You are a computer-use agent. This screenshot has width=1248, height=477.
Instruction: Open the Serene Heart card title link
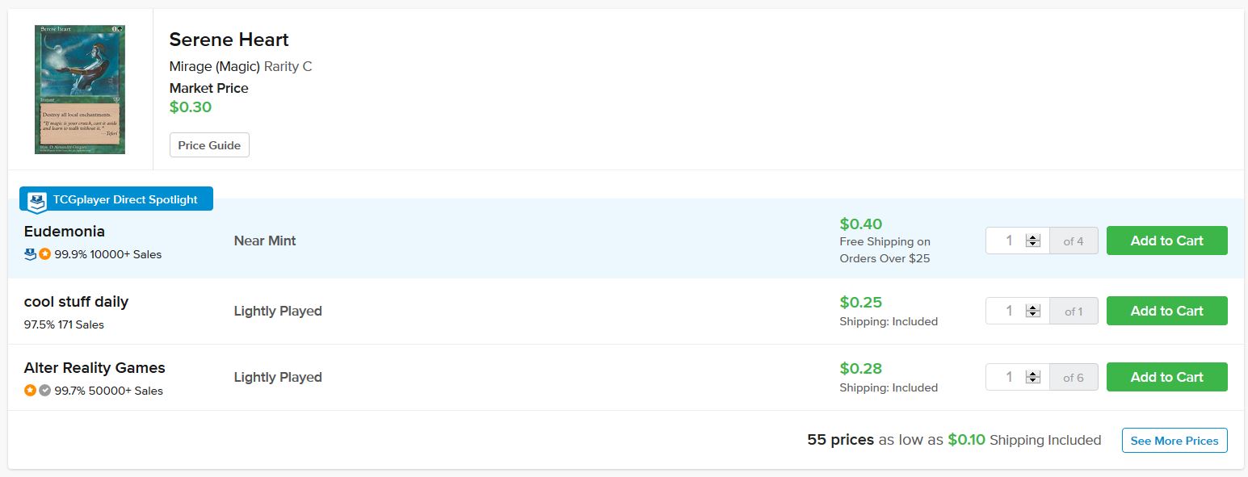229,40
